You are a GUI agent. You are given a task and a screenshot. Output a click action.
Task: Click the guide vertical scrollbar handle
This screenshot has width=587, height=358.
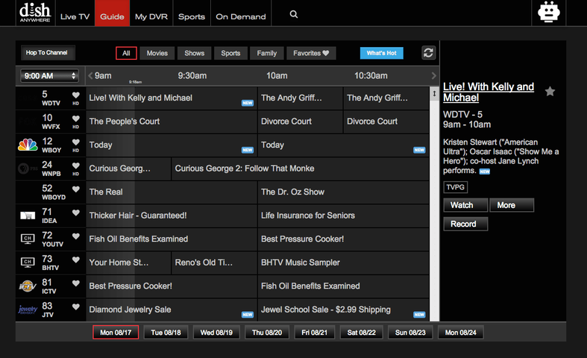[x=434, y=94]
